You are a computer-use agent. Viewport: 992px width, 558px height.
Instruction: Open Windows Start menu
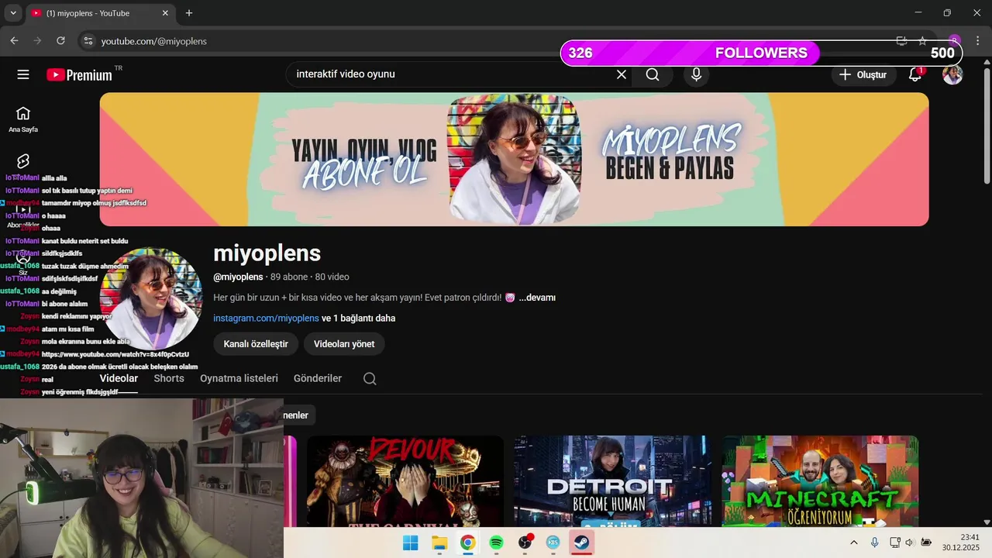(410, 542)
